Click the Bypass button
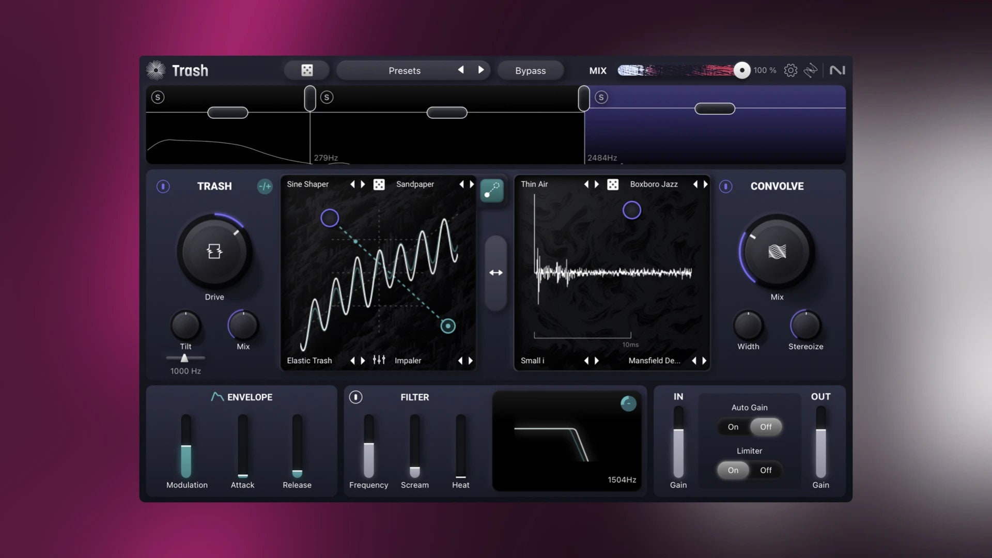 tap(530, 70)
